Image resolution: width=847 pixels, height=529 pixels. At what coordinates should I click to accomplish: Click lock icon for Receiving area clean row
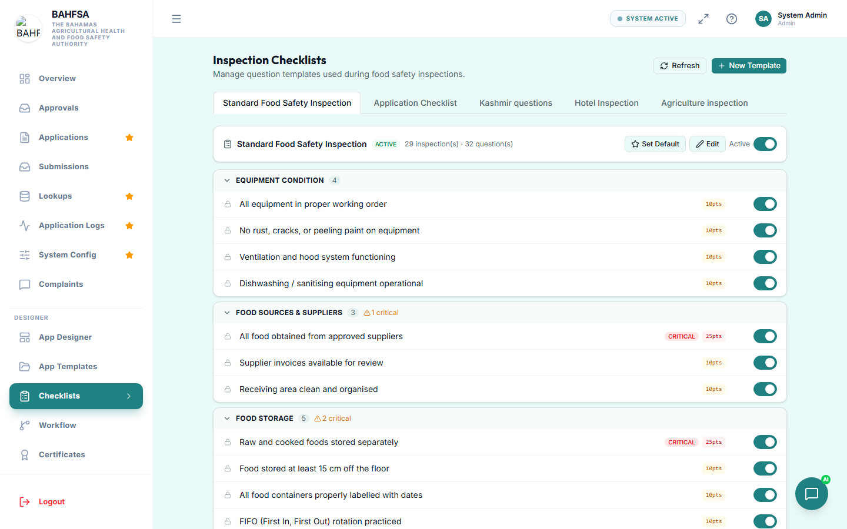[228, 389]
